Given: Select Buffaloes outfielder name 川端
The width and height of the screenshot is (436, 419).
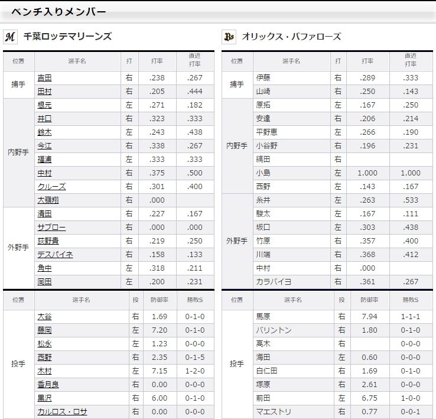Looking at the screenshot, I should click(263, 255).
